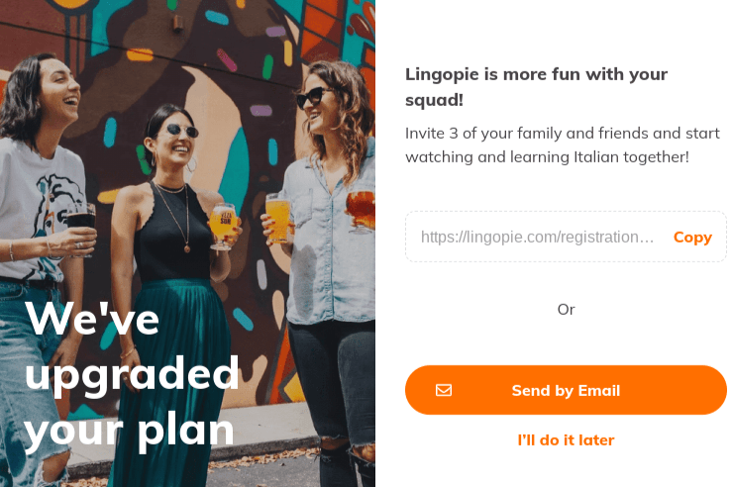Screen dimensions: 731x487
Task: Click the 'Lingopie is more fun' heading
Action: click(x=536, y=87)
